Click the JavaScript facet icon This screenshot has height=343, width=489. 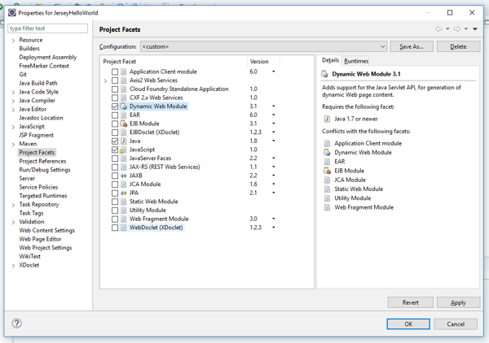(x=124, y=150)
